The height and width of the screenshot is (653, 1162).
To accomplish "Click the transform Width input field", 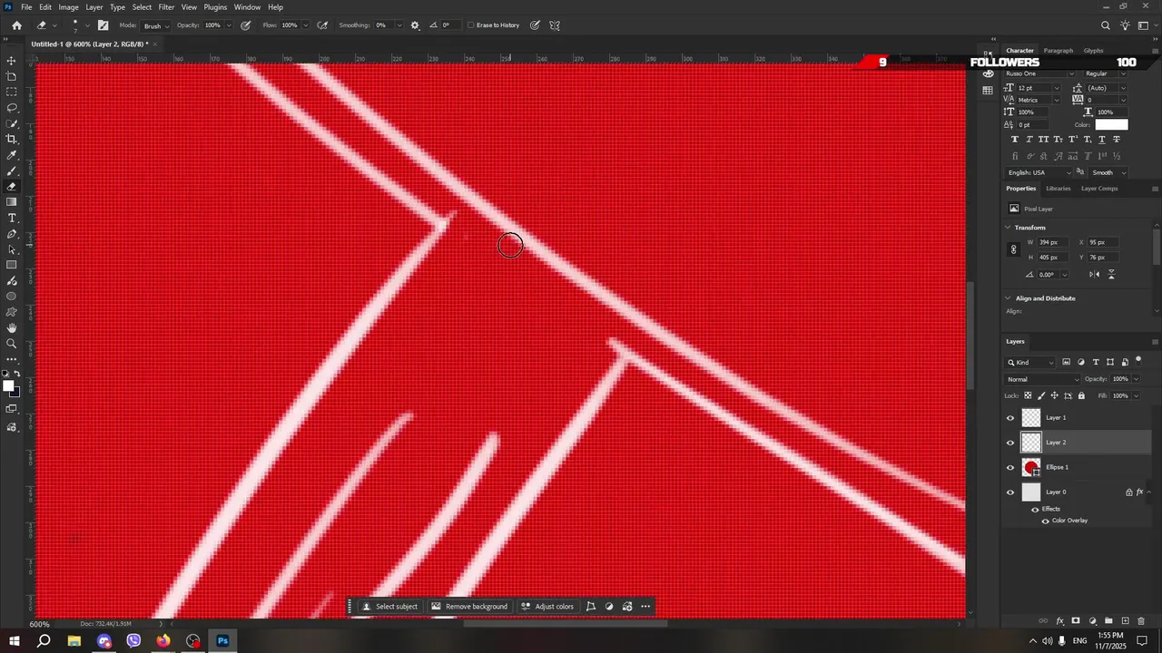I will click(x=1051, y=243).
